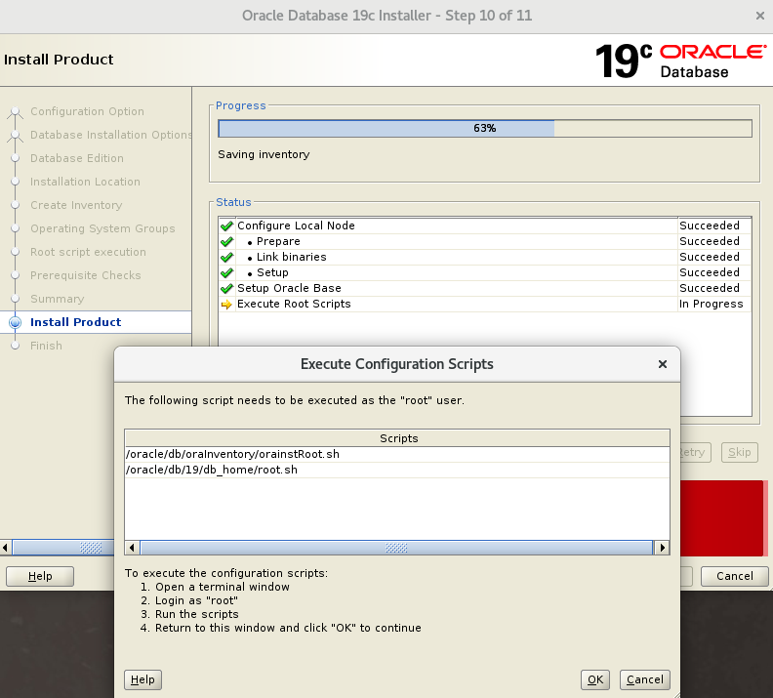
Task: Open Help in the configuration scripts dialog
Action: [x=142, y=679]
